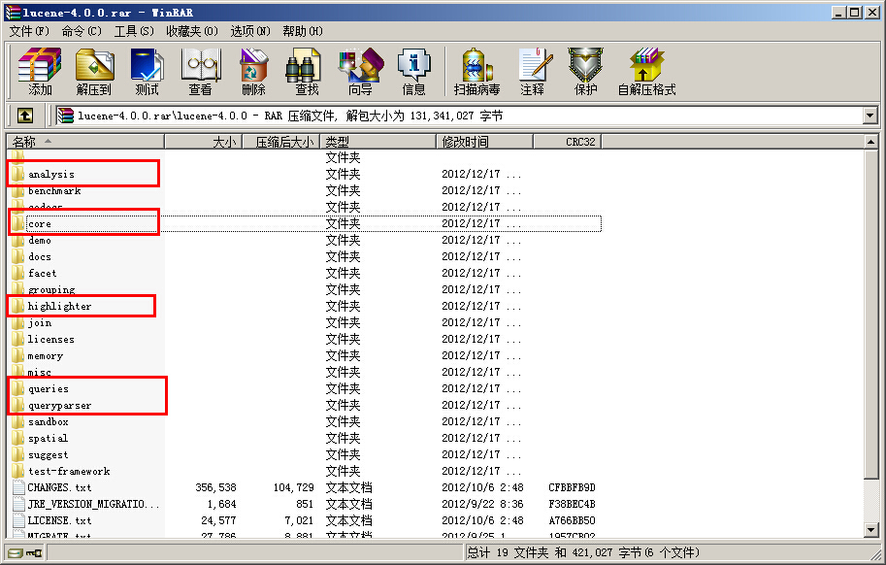886x565 pixels.
Task: Open the File (文件) menu
Action: 29,31
